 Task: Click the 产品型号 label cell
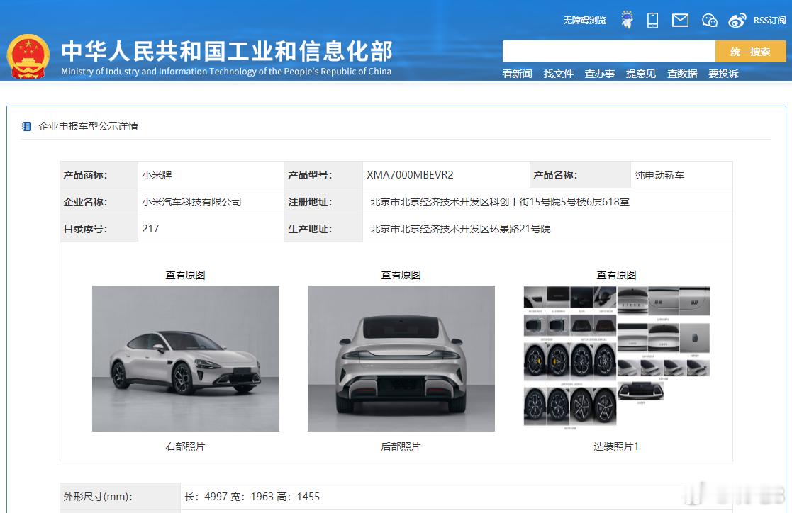[323, 175]
